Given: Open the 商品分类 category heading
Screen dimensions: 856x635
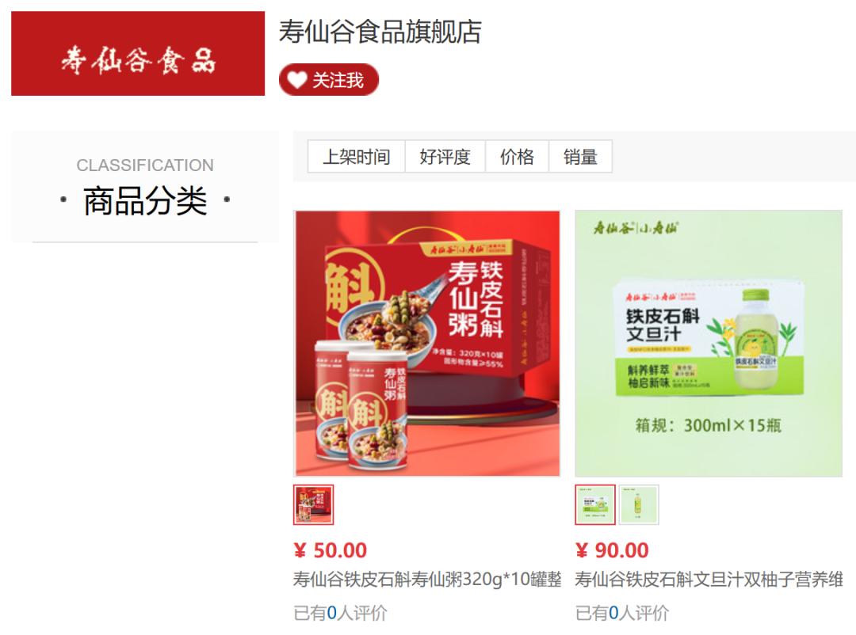Looking at the screenshot, I should pyautogui.click(x=145, y=201).
